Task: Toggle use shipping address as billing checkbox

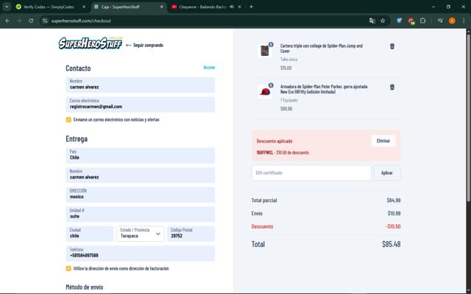Action: point(68,268)
